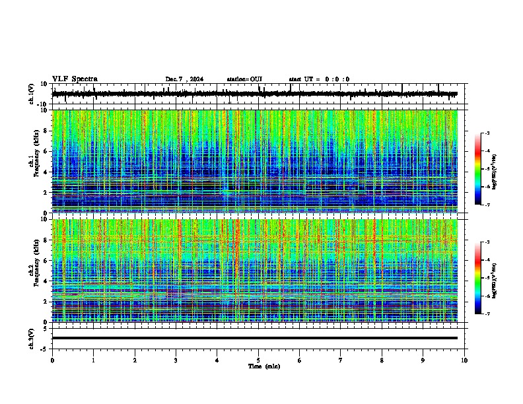Click the flat ch.3 voltage trace line
Screen dimensions: 523x404
(255, 338)
